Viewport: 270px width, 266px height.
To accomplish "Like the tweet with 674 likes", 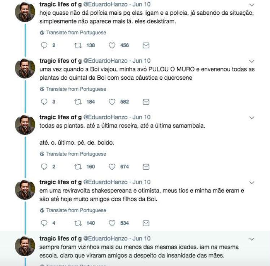I will [112, 167].
